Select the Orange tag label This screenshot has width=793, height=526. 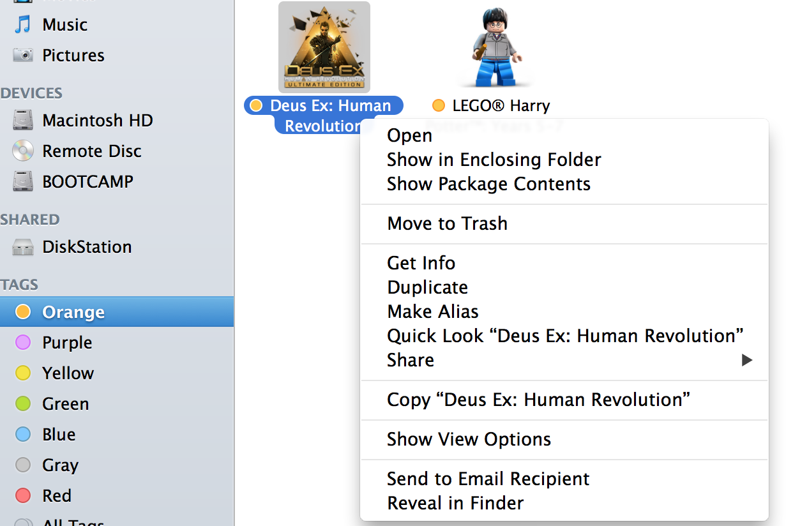point(73,312)
